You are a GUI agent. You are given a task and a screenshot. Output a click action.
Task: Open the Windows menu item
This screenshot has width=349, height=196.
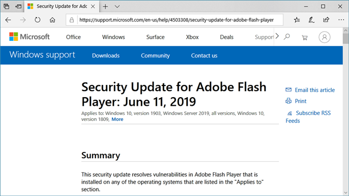pos(114,37)
